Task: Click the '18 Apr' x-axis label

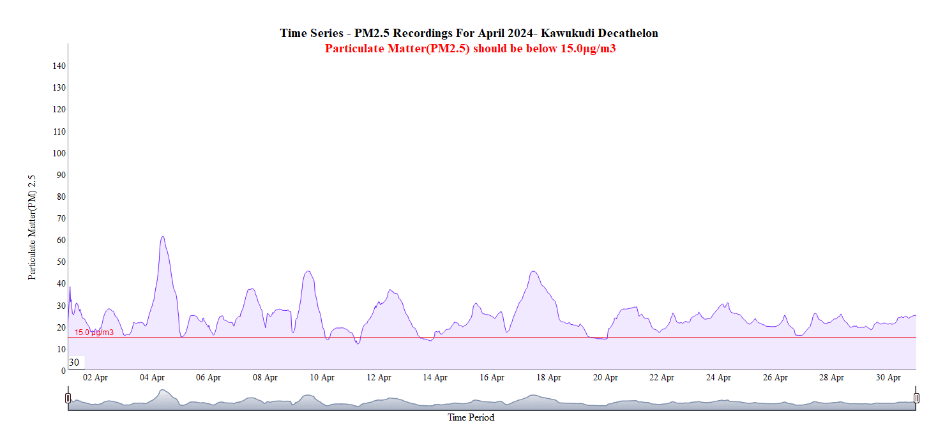Action: (x=548, y=378)
